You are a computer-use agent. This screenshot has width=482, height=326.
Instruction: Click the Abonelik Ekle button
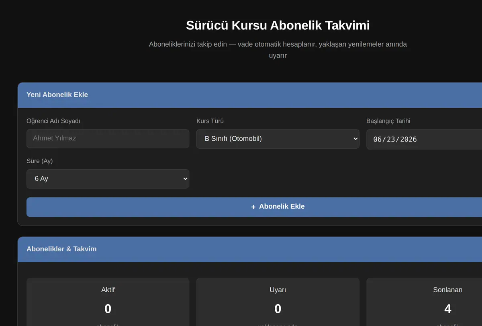click(x=254, y=207)
